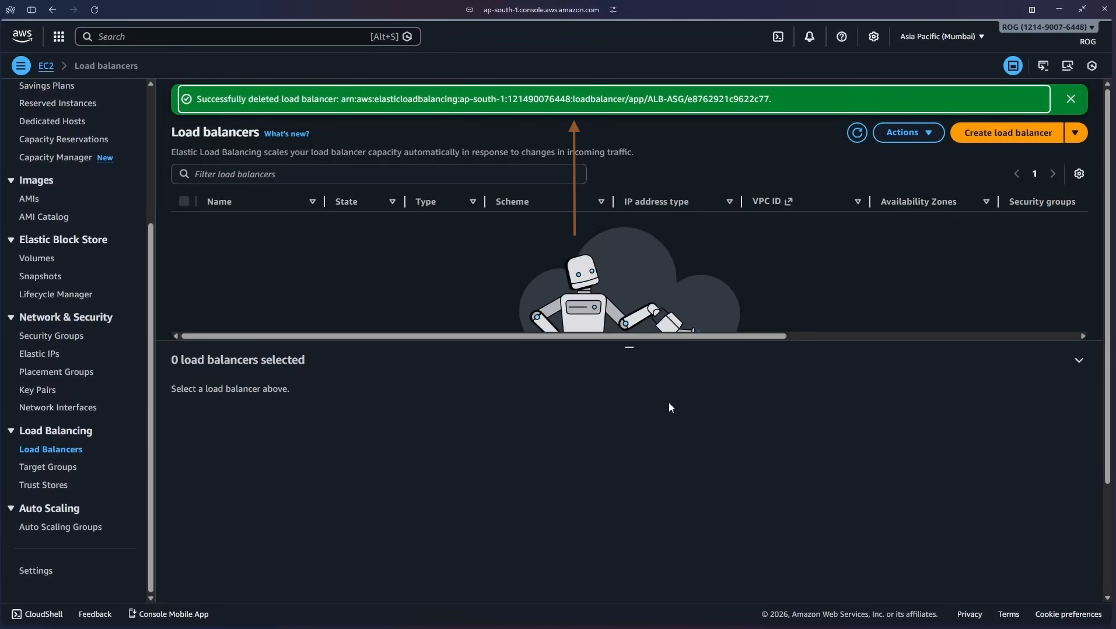The image size is (1116, 629).
Task: Open the AWS services grid icon
Action: [x=58, y=36]
